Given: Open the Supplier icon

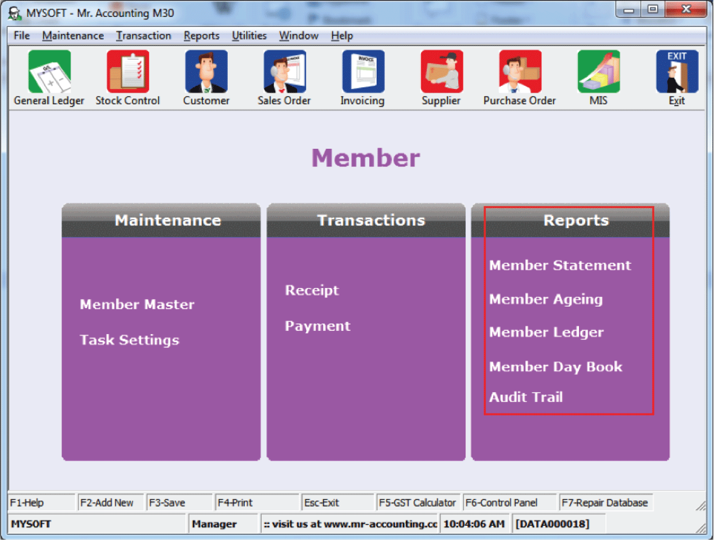Looking at the screenshot, I should coord(442,71).
